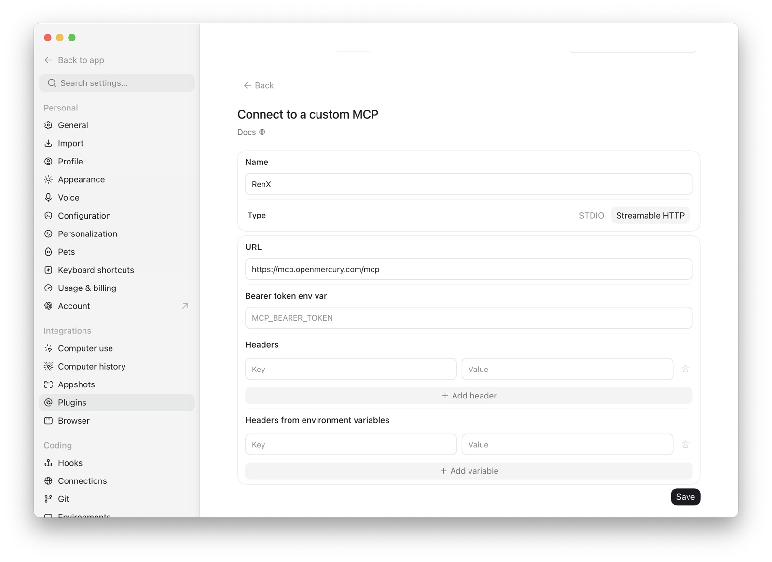Edit the URL field
Screen dimensions: 772x562
coord(469,269)
